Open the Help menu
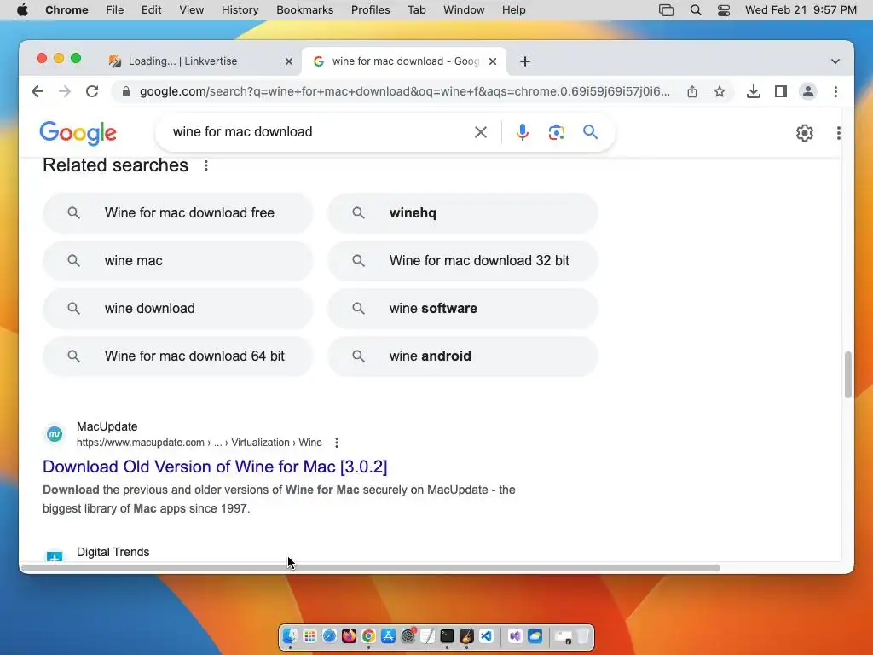 tap(513, 10)
